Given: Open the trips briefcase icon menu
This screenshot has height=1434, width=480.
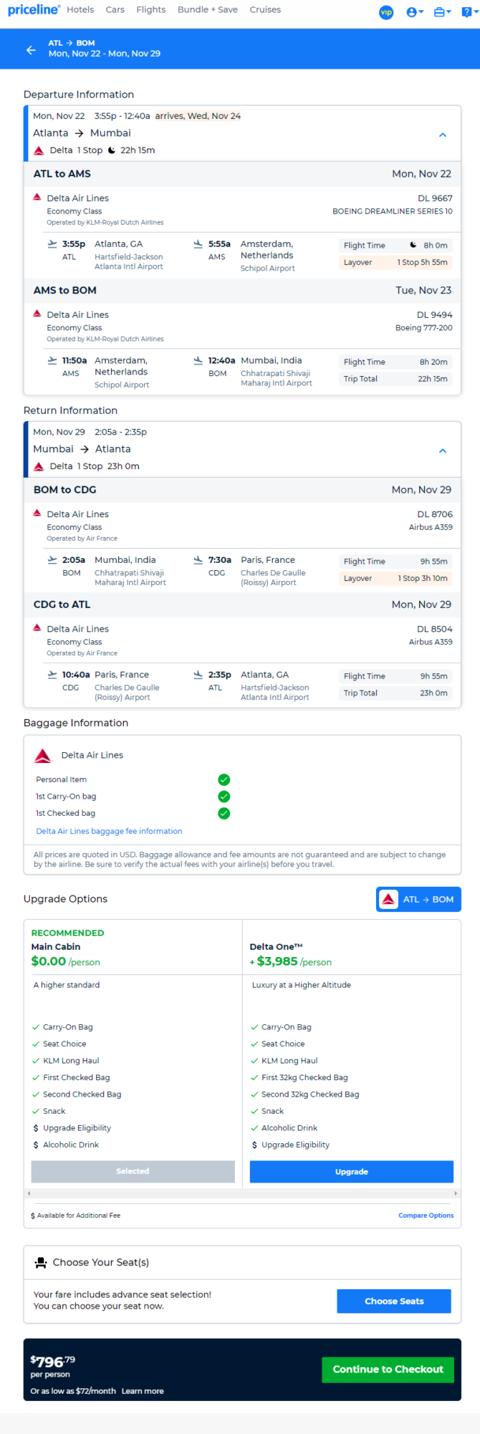Looking at the screenshot, I should (x=443, y=12).
